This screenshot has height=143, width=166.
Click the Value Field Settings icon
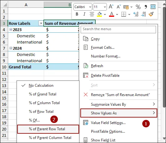[86, 122]
